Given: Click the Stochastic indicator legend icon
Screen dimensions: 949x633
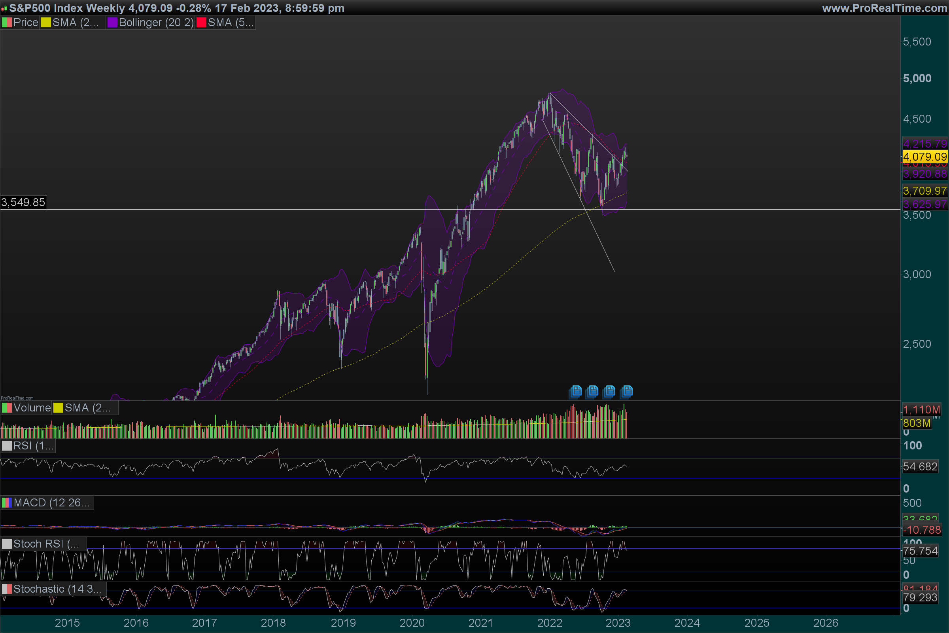Looking at the screenshot, I should [x=7, y=589].
